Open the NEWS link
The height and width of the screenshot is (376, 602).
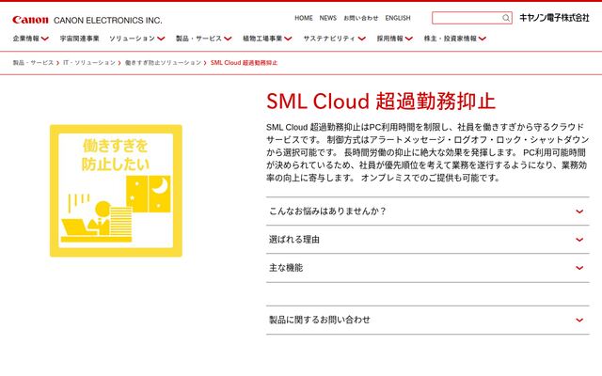pos(328,18)
